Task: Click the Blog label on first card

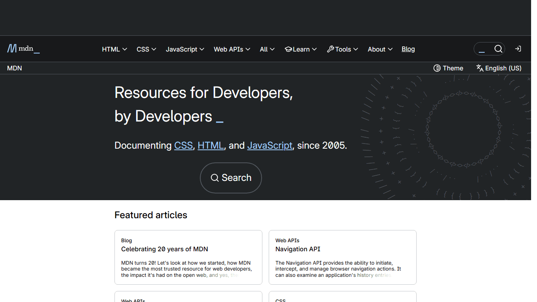Action: (x=126, y=240)
